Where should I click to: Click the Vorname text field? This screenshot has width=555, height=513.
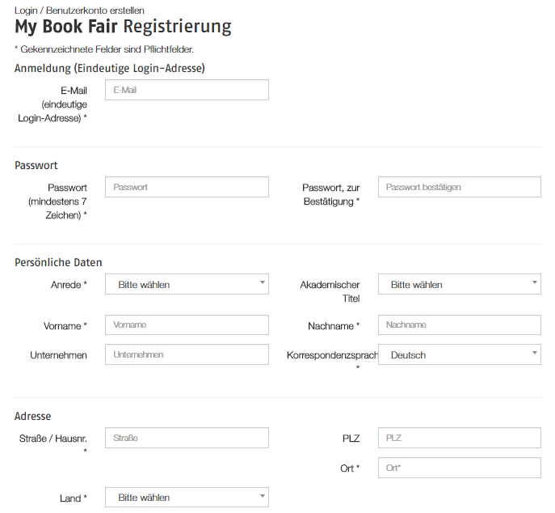[x=187, y=325]
